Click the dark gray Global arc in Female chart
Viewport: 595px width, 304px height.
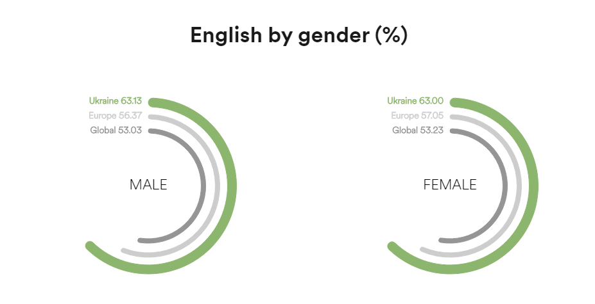504,186
